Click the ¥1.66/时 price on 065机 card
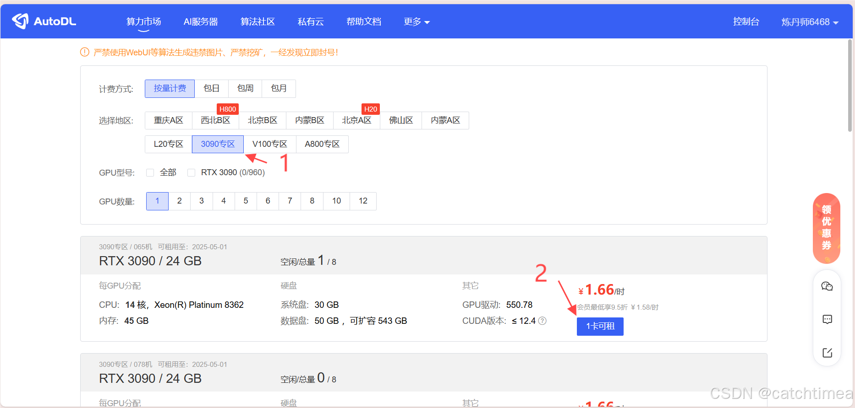The image size is (855, 408). pos(602,290)
